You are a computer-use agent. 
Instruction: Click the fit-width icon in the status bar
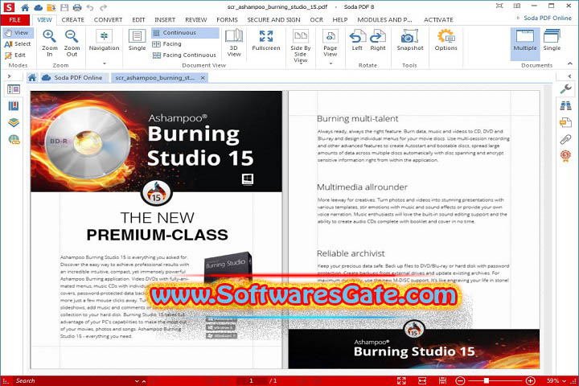click(422, 380)
